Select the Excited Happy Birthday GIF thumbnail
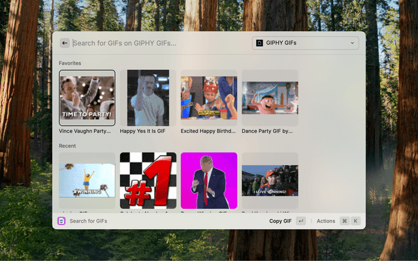The image size is (418, 261). (209, 98)
